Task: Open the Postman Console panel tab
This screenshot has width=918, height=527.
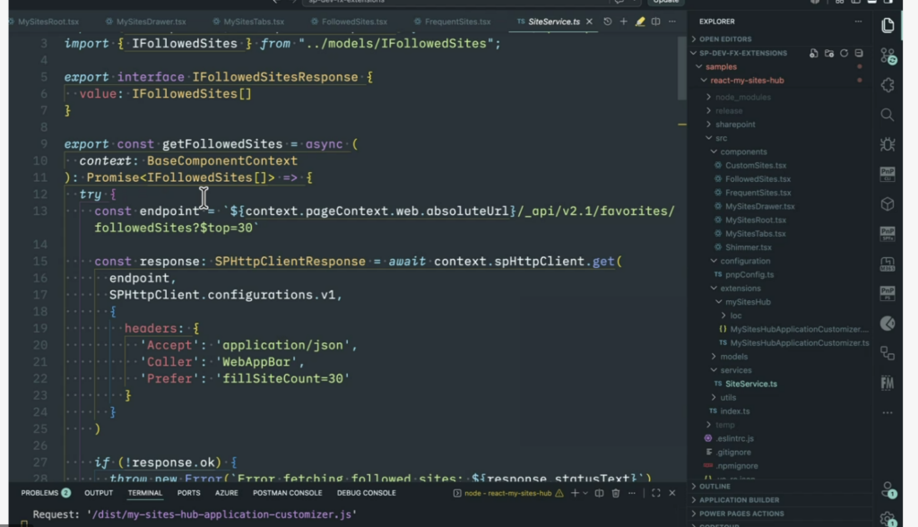Action: (288, 493)
